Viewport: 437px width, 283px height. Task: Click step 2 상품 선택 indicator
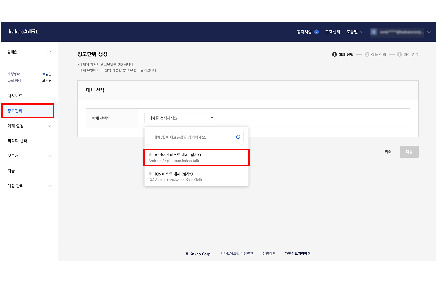coord(375,54)
